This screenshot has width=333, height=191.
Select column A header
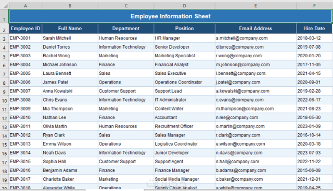point(25,6)
